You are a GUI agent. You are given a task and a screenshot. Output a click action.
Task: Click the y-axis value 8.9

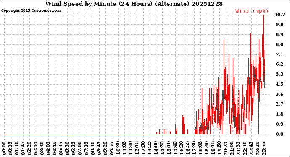click(279, 35)
